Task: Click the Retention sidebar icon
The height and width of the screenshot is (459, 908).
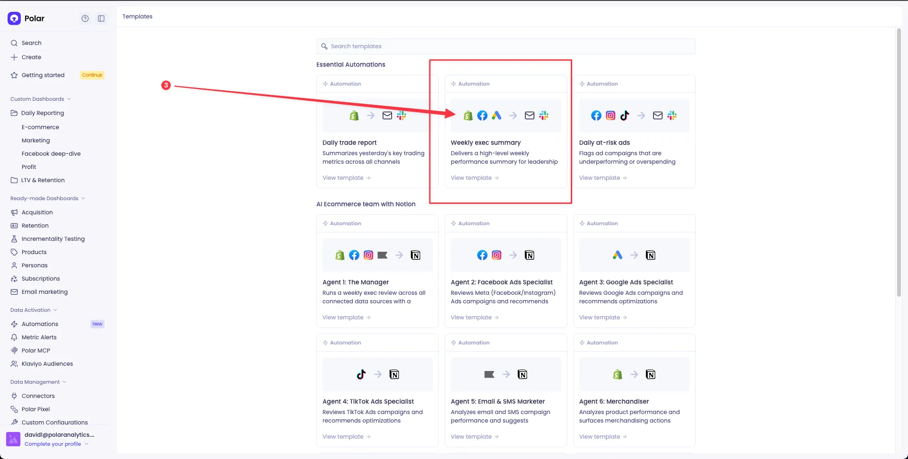Action: 14,226
